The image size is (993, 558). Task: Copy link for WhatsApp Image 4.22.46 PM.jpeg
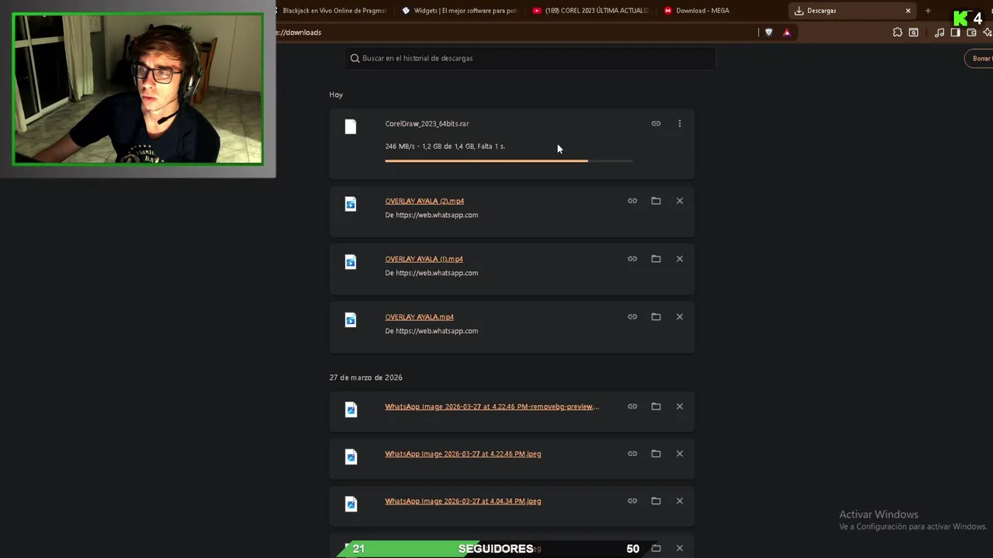632,453
